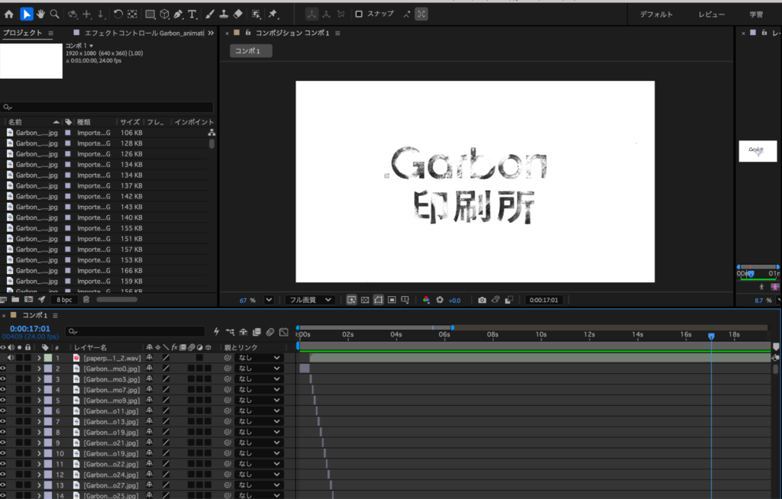782x499 pixels.
Task: Click the Project panel horizontal zoom slider
Action: tap(117, 300)
